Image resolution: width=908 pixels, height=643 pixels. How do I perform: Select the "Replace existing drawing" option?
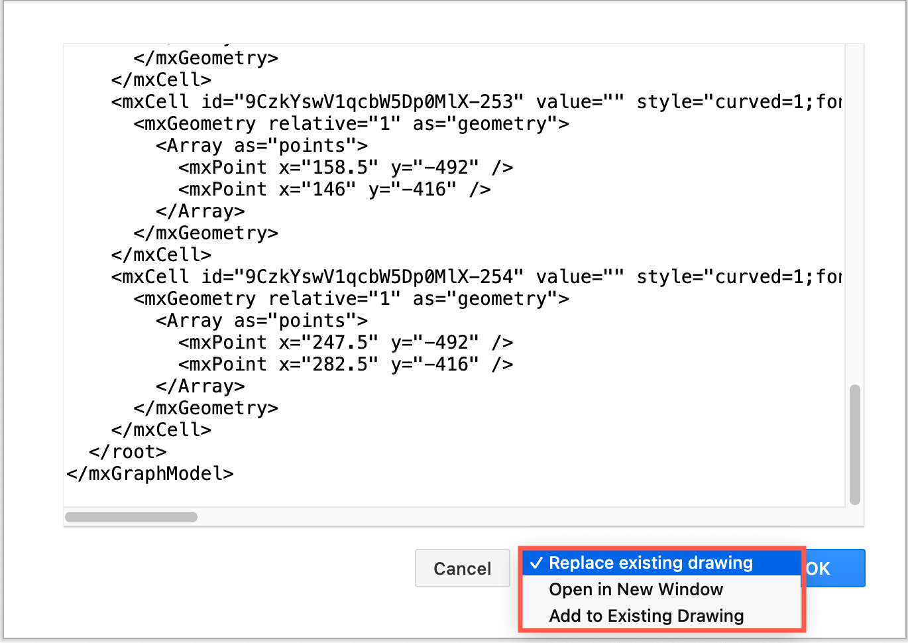tap(652, 563)
